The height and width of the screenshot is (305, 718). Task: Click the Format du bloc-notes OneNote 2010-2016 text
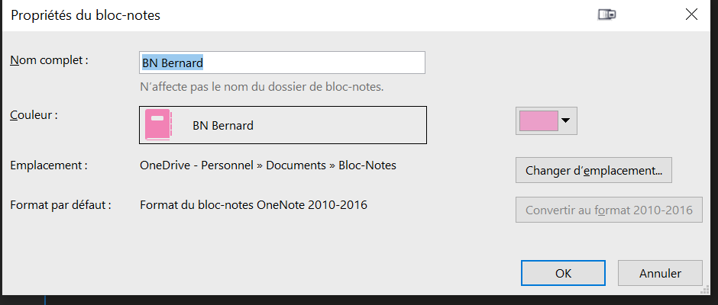pyautogui.click(x=254, y=205)
